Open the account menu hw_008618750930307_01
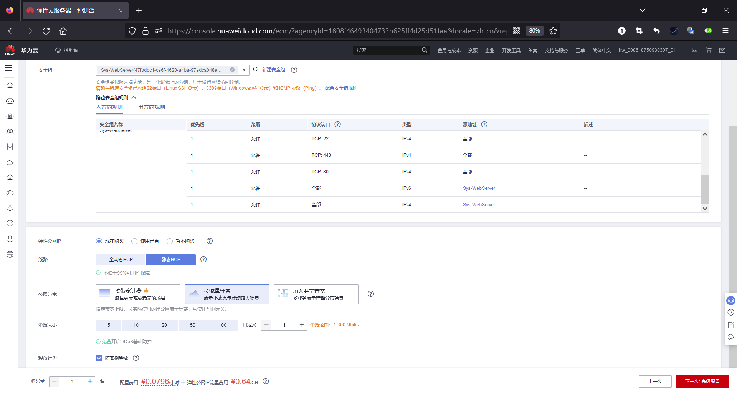The height and width of the screenshot is (395, 737). pos(647,50)
